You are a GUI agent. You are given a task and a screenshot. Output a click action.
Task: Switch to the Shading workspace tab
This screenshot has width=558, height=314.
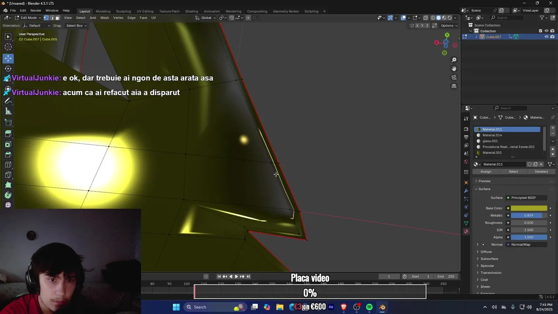191,11
